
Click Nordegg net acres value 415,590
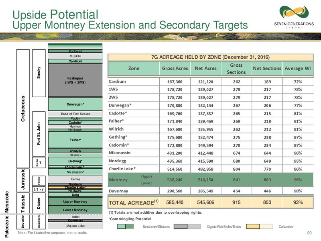pyautogui.click(x=205, y=161)
